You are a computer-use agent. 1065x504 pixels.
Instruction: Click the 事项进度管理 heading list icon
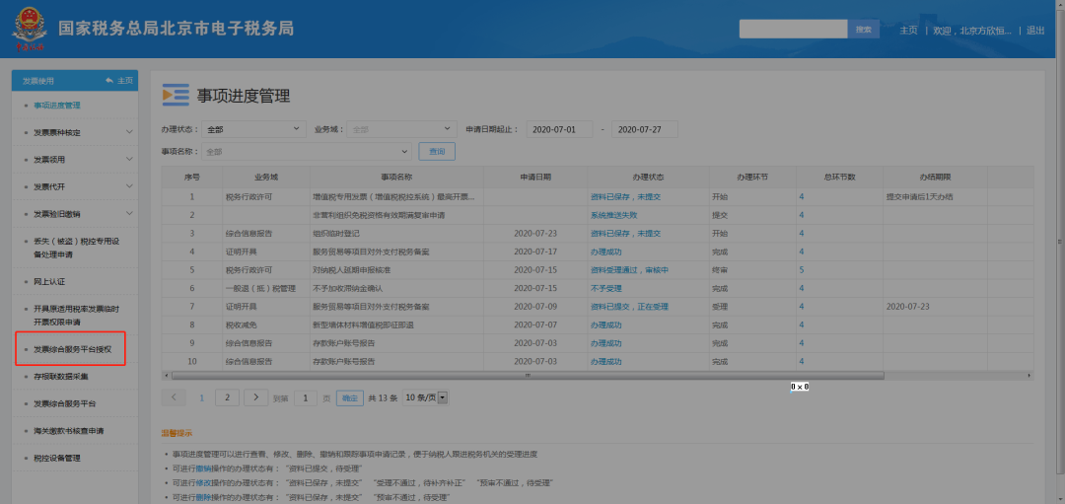(176, 96)
